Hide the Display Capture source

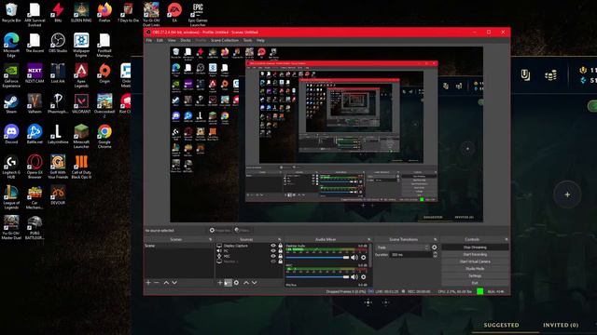click(x=273, y=246)
